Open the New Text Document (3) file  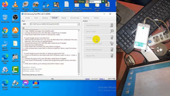coord(77,7)
